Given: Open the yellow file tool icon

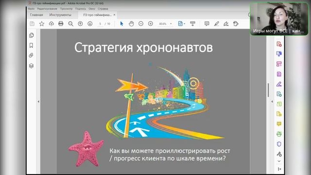Looking at the screenshot, I should coord(279,114).
